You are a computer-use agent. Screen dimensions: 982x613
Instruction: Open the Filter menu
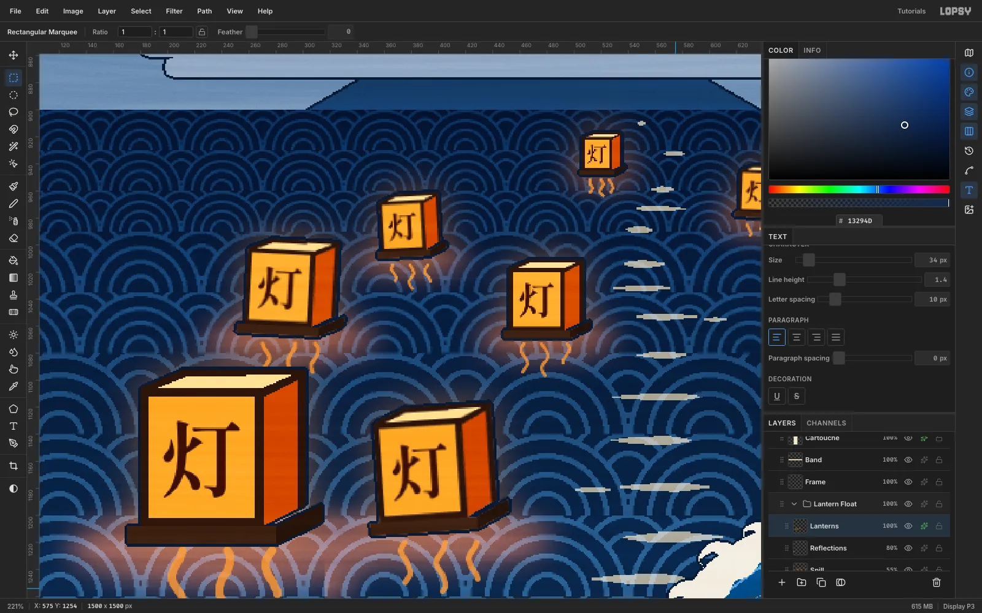(174, 11)
